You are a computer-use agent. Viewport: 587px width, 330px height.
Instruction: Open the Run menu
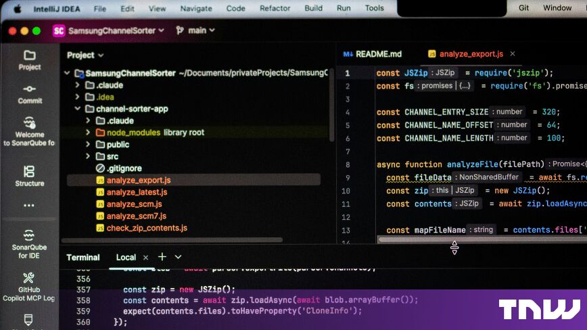tap(344, 8)
